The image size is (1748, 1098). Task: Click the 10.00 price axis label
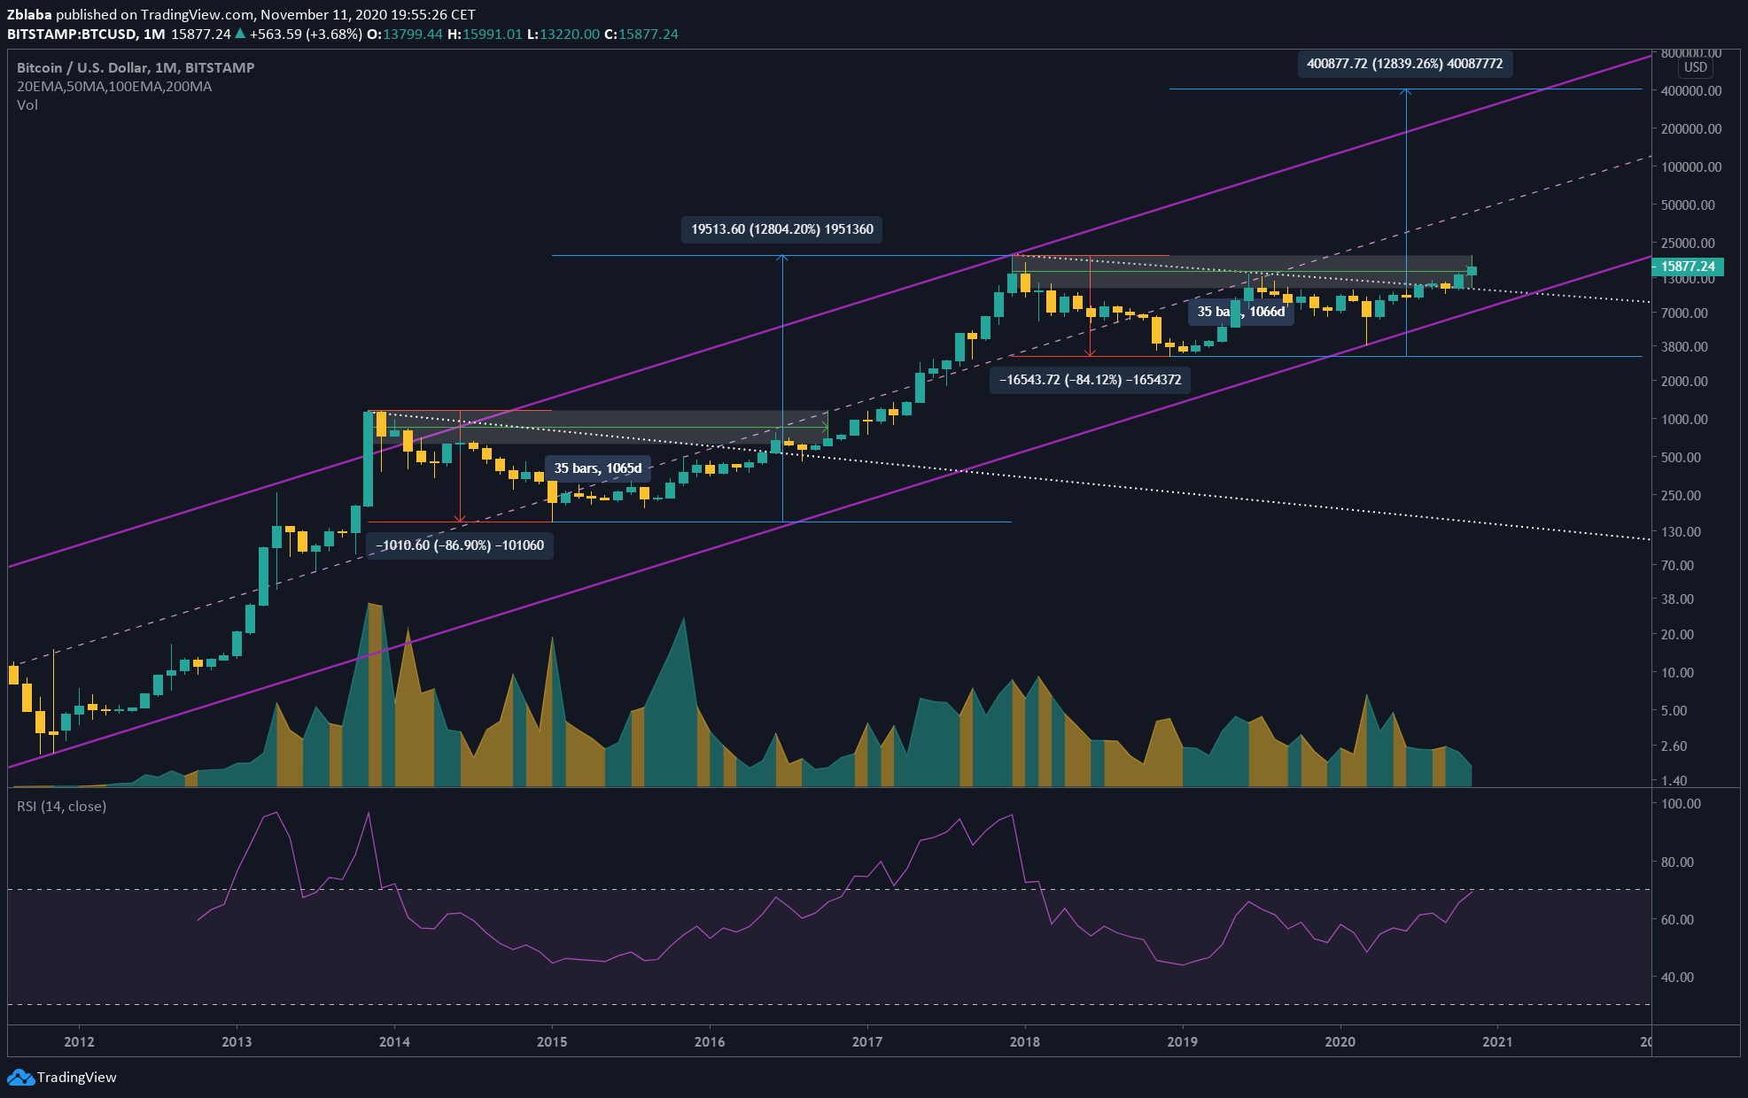click(1677, 673)
